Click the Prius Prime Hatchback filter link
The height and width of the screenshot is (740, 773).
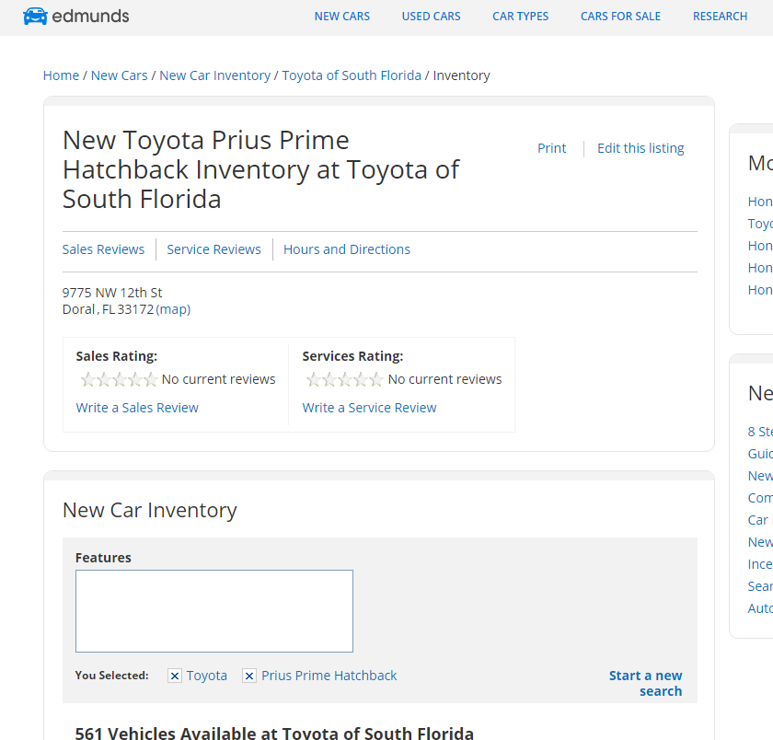click(x=329, y=676)
